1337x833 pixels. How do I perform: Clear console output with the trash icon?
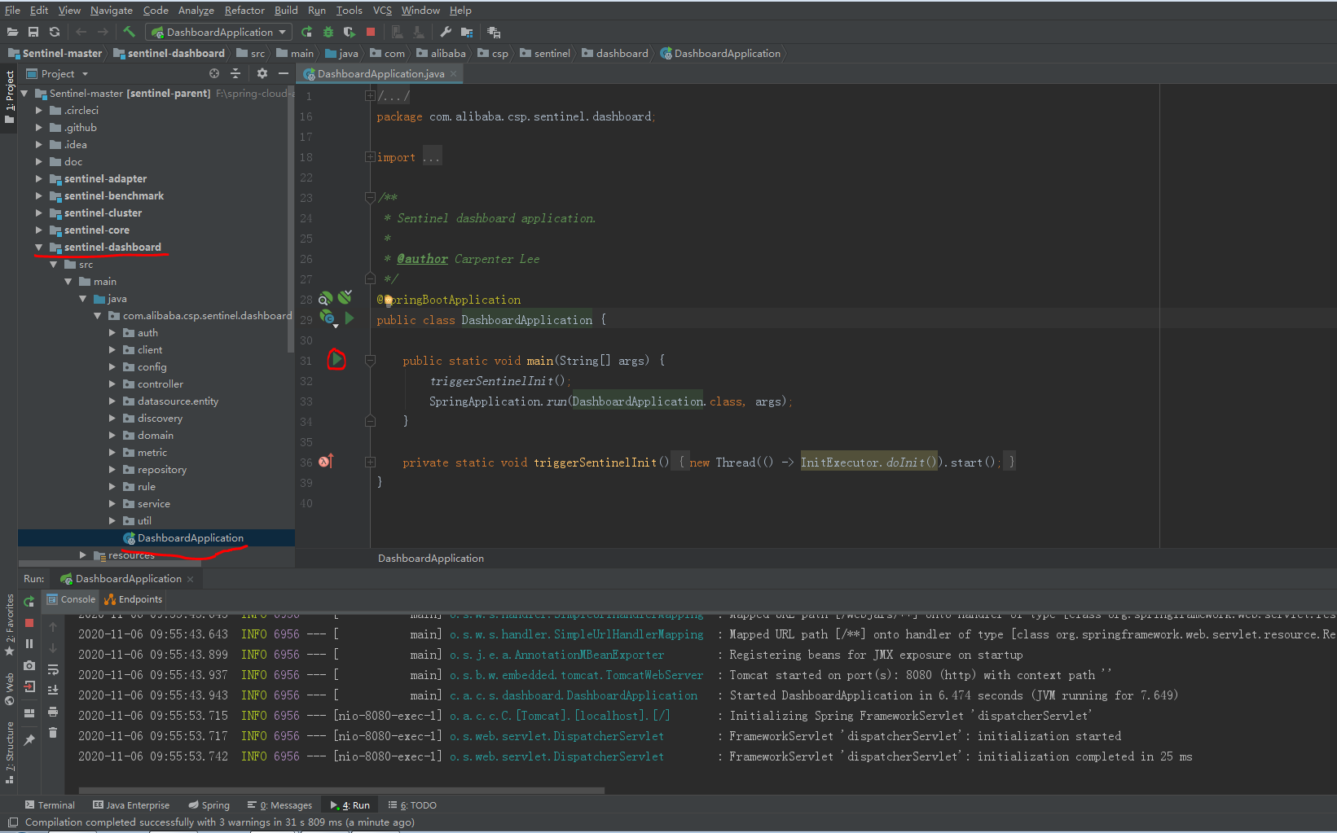point(53,733)
